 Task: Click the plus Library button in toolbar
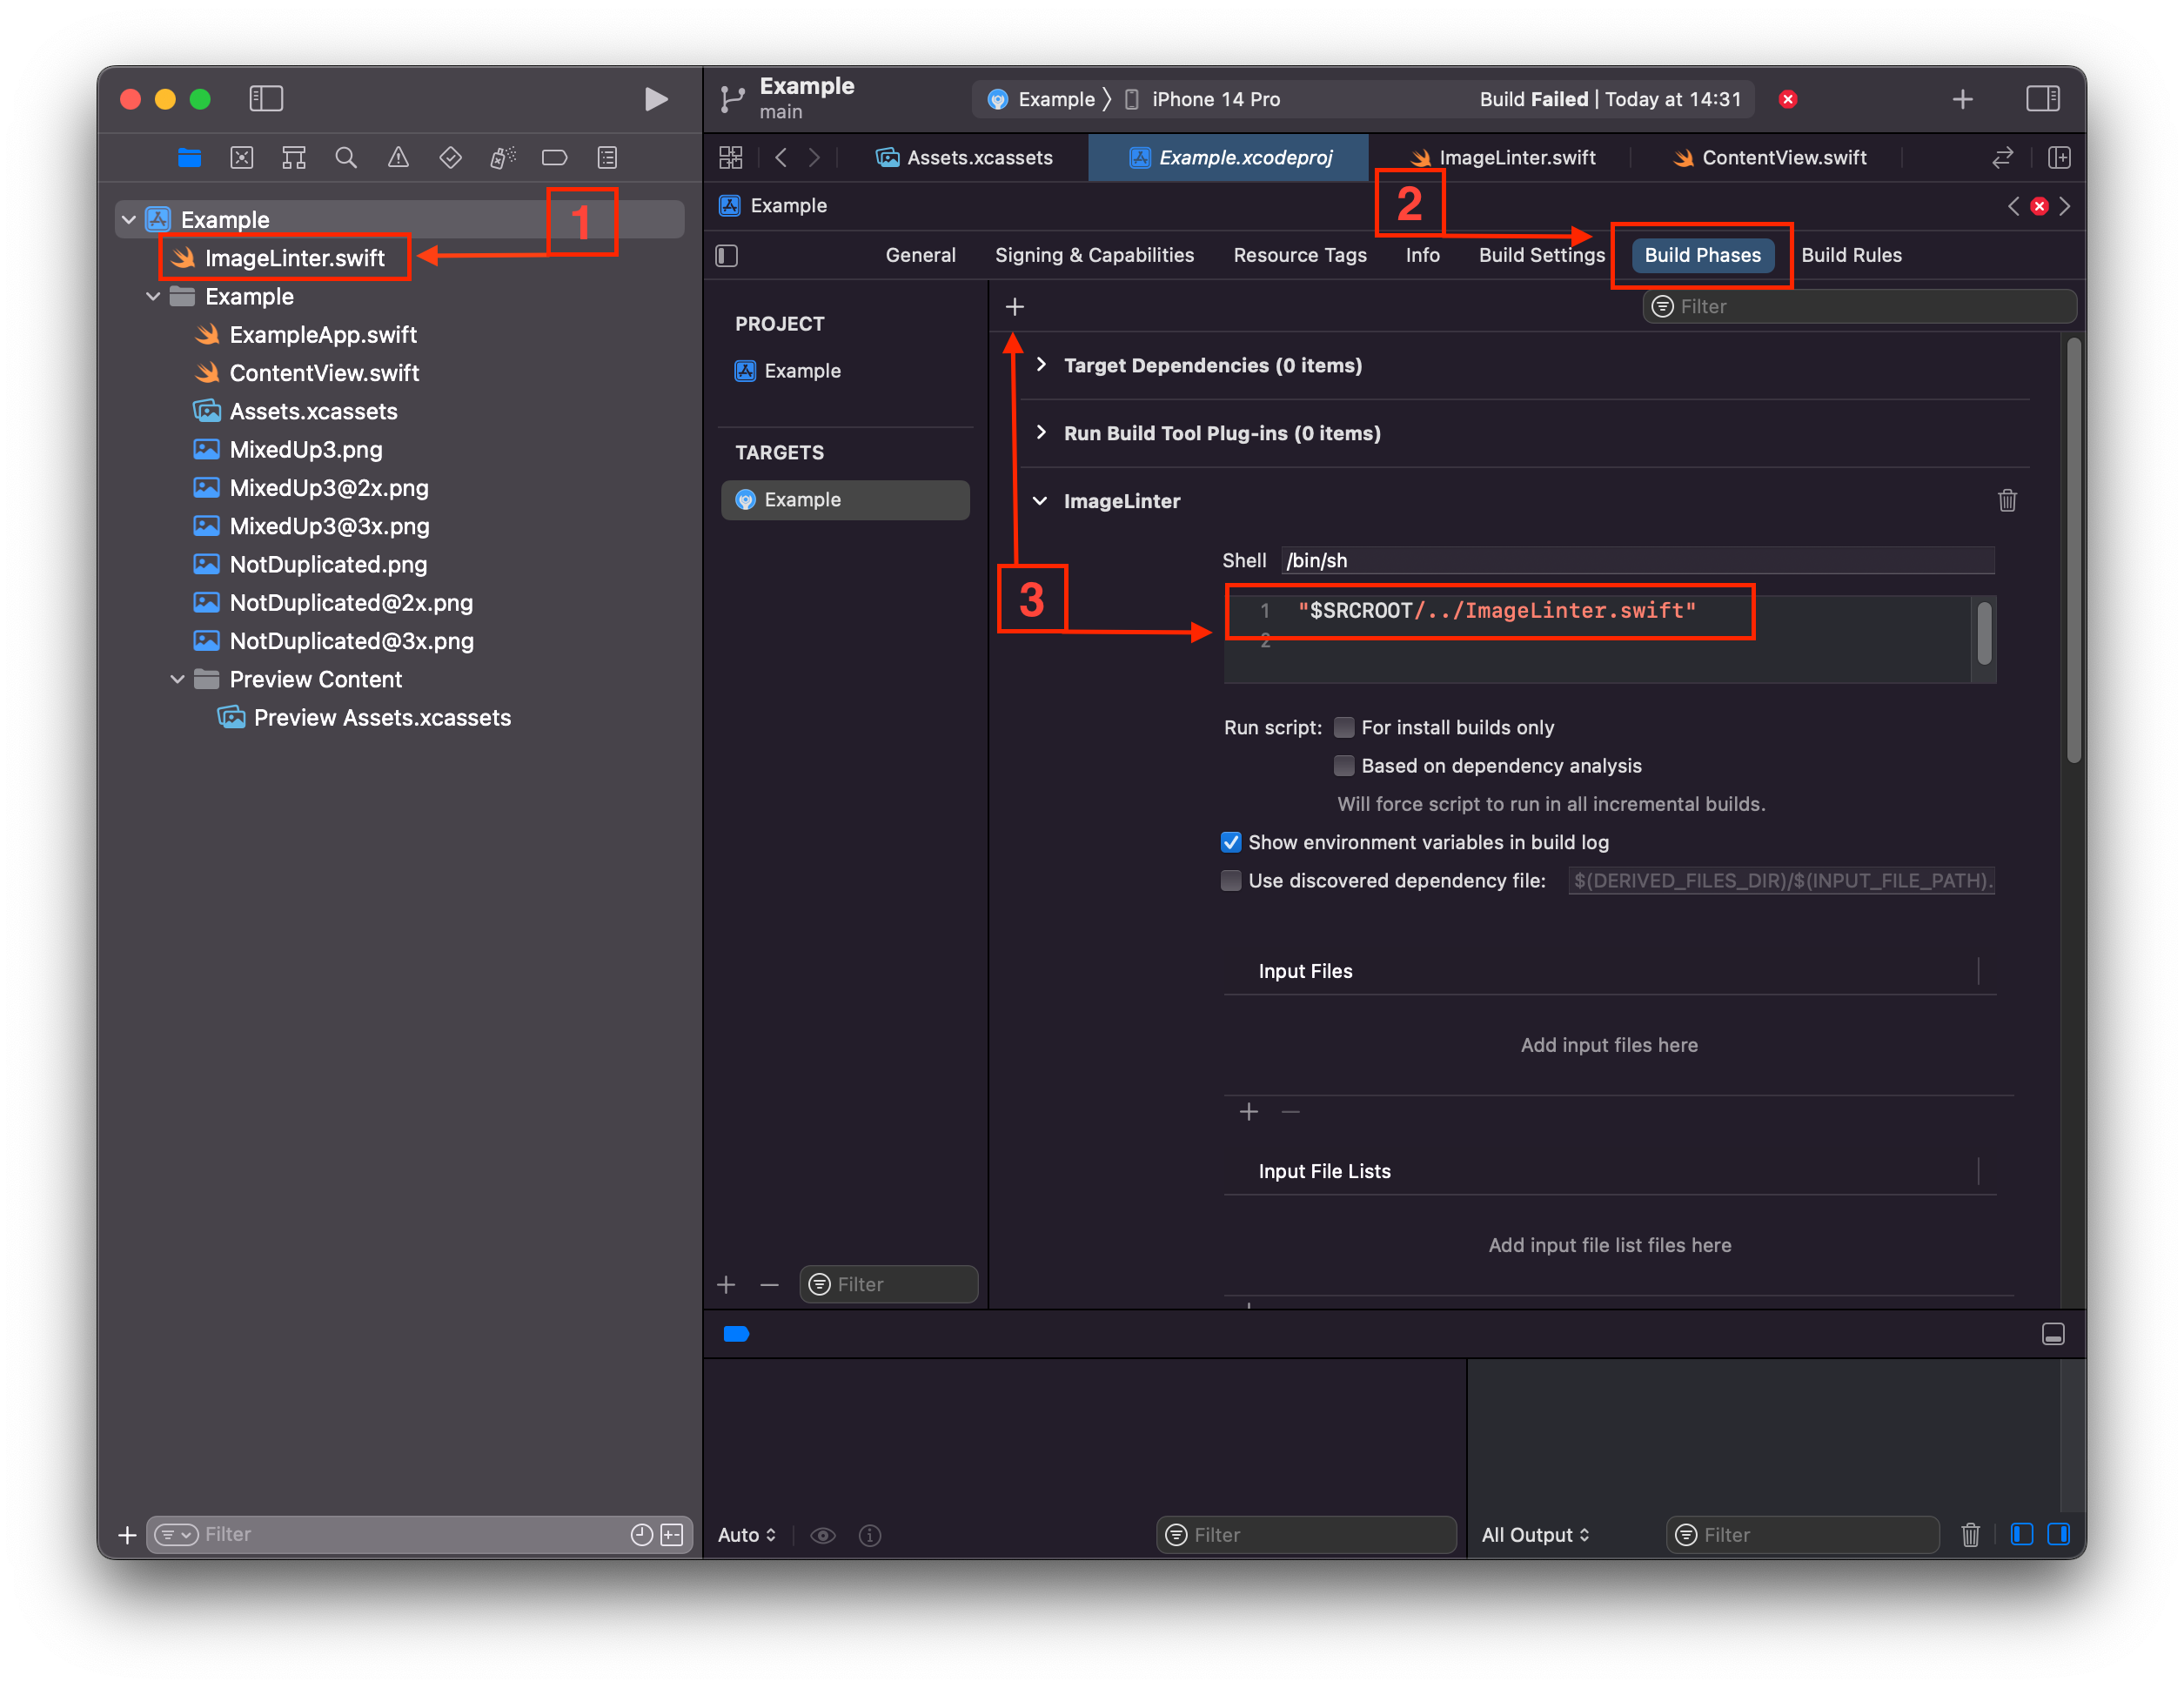[1962, 99]
